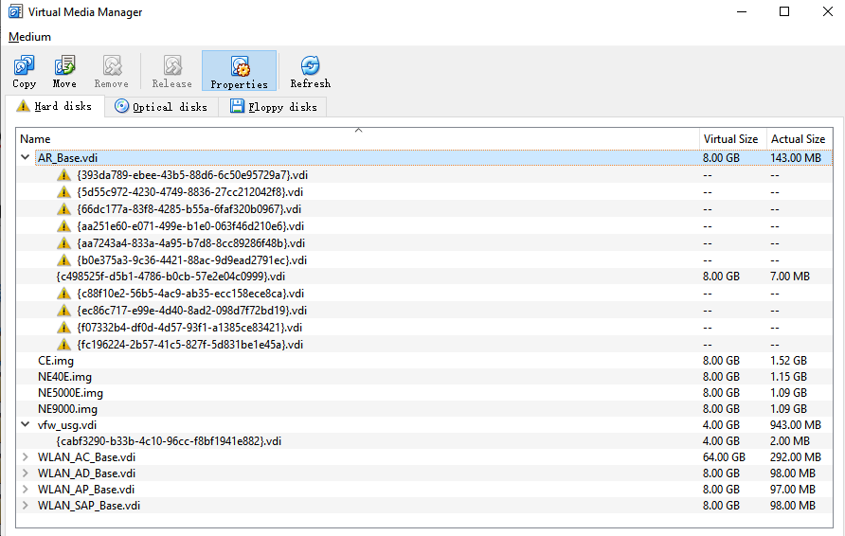845x536 pixels.
Task: Click warning icon beside {aa251e60...} disk
Action: coord(64,226)
